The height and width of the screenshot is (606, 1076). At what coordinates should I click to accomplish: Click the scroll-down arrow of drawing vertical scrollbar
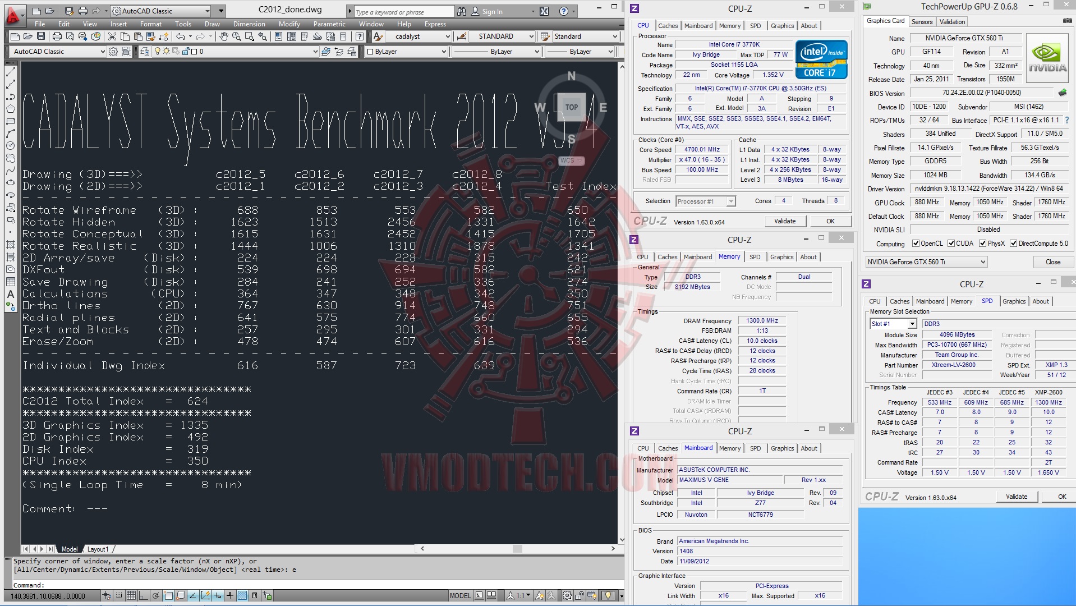click(x=621, y=540)
